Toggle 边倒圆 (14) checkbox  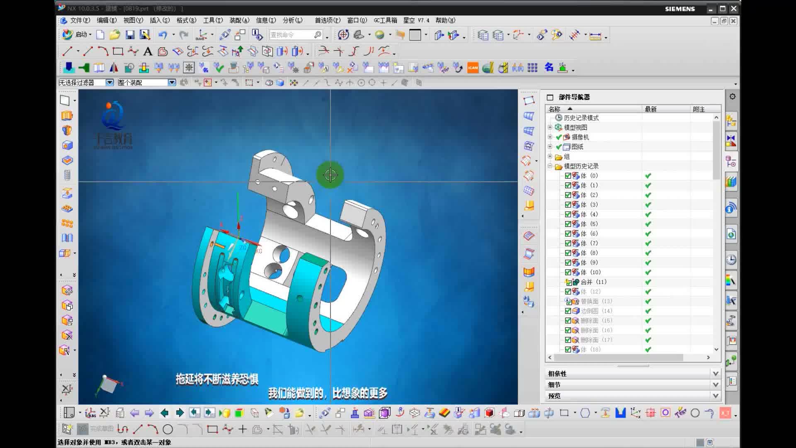pos(568,311)
